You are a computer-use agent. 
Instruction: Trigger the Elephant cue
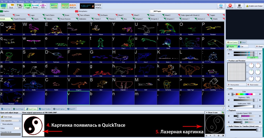click(123, 84)
